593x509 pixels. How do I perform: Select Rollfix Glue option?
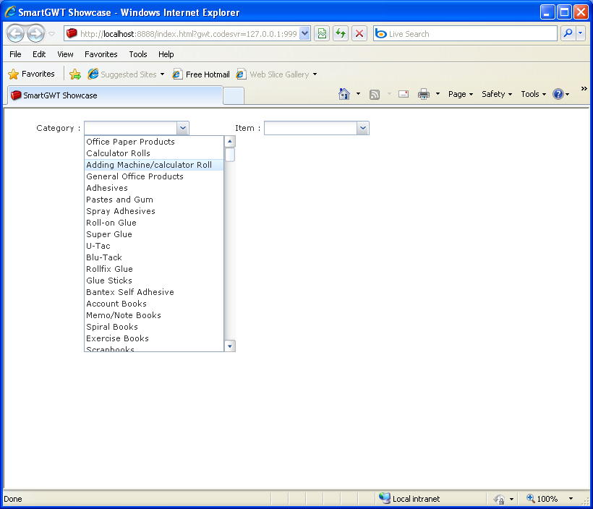pos(154,269)
